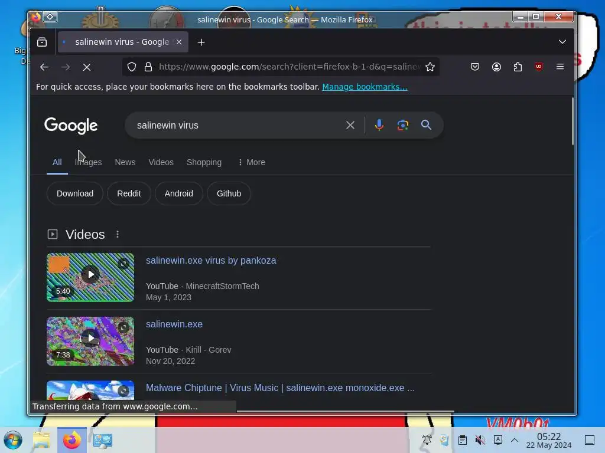Apply the Reddit filter chip
605x453 pixels.
click(x=129, y=193)
